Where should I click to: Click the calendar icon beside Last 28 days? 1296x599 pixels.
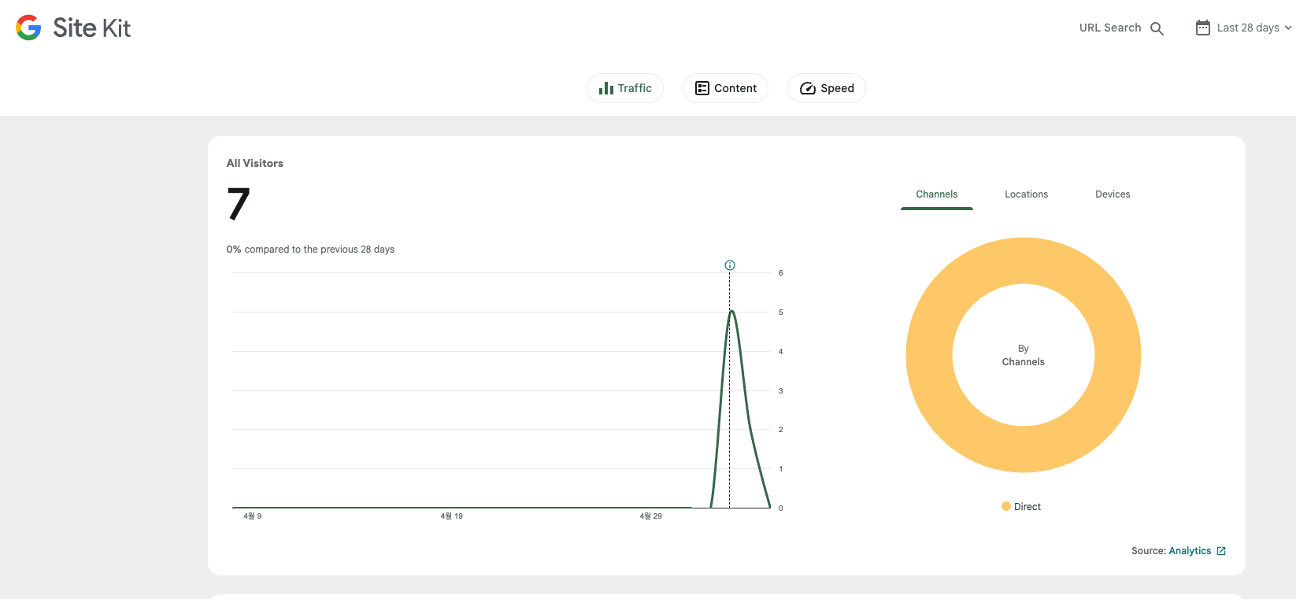click(1202, 28)
